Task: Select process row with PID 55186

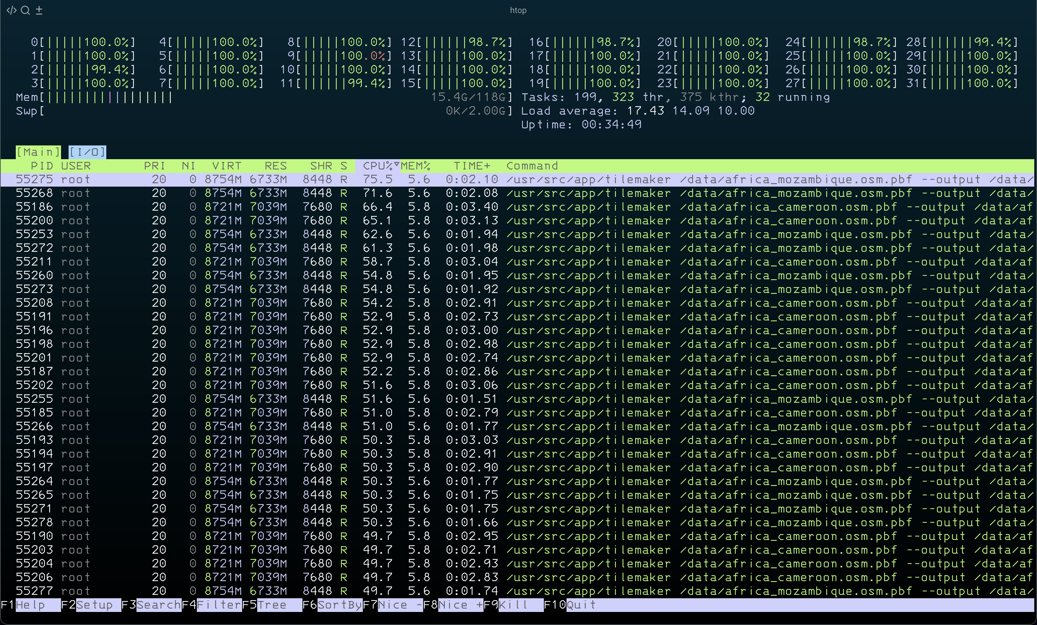Action: 35,207
